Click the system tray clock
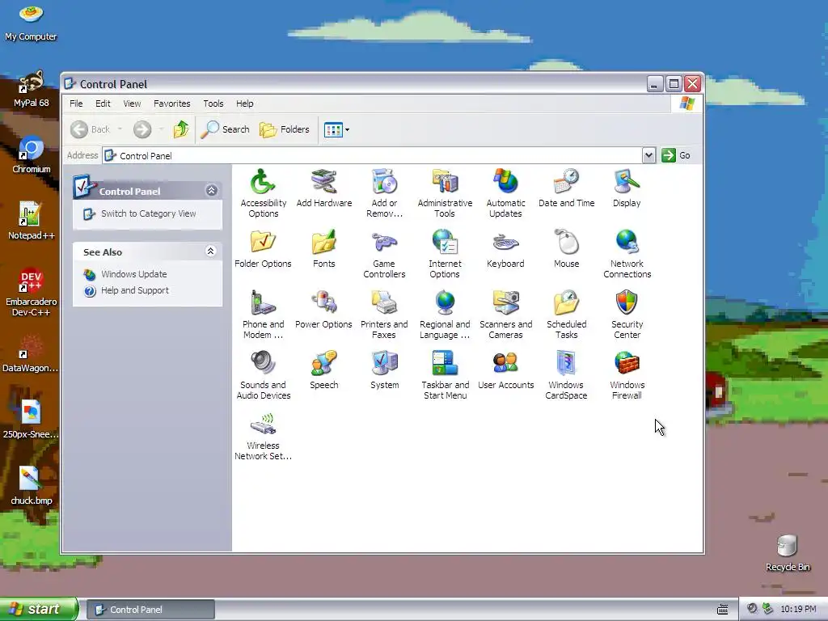The height and width of the screenshot is (621, 828). [798, 609]
